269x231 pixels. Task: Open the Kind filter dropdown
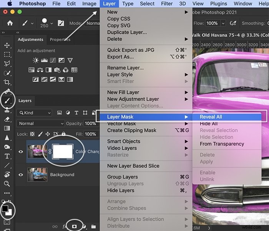coord(34,113)
